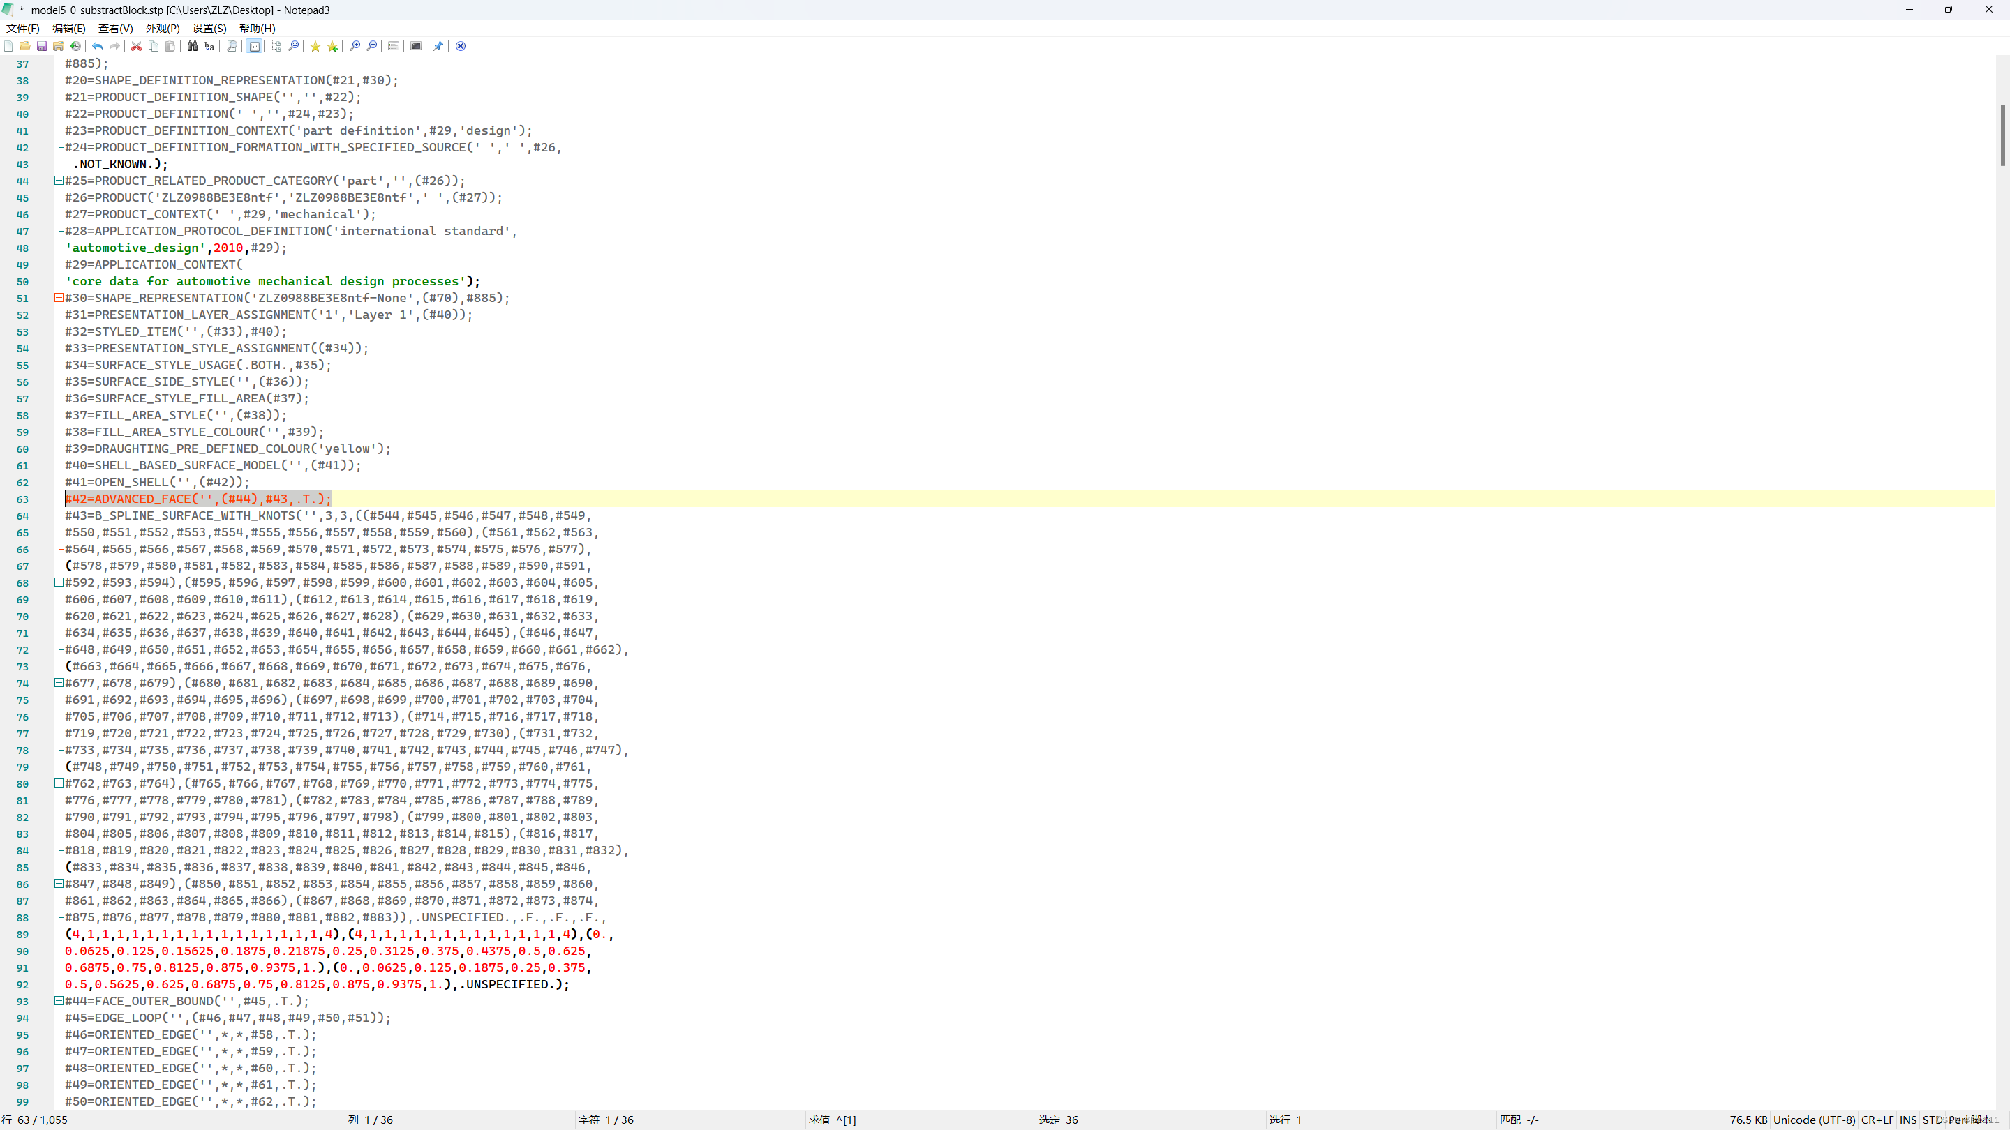This screenshot has height=1130, width=2010.
Task: Click CR+LF line ending indicator
Action: [1877, 1120]
